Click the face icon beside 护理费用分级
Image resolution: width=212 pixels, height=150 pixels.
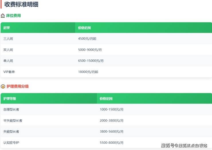pyautogui.click(x=3, y=86)
